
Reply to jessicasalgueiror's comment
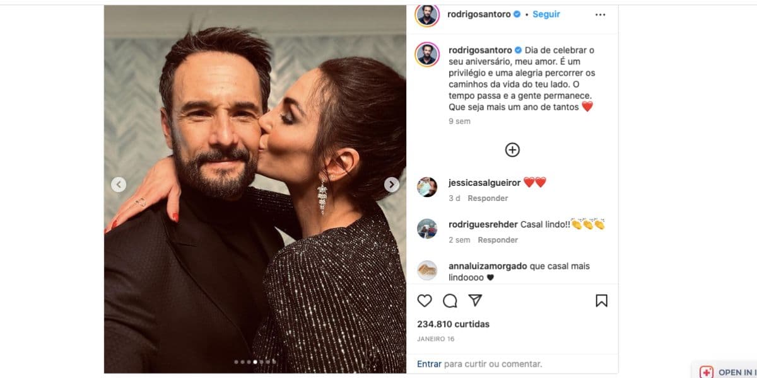(488, 198)
